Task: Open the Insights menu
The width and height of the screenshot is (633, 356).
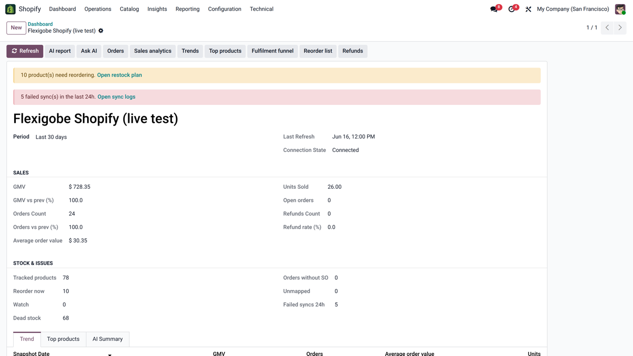Action: click(x=157, y=9)
